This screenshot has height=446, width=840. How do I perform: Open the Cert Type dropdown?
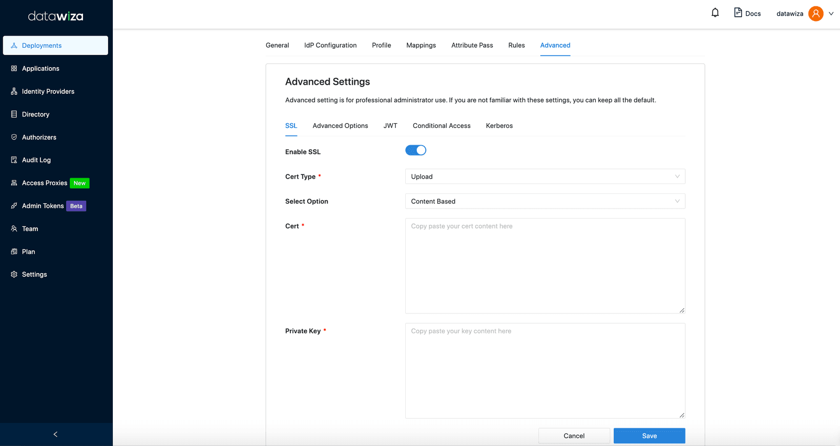[545, 177]
